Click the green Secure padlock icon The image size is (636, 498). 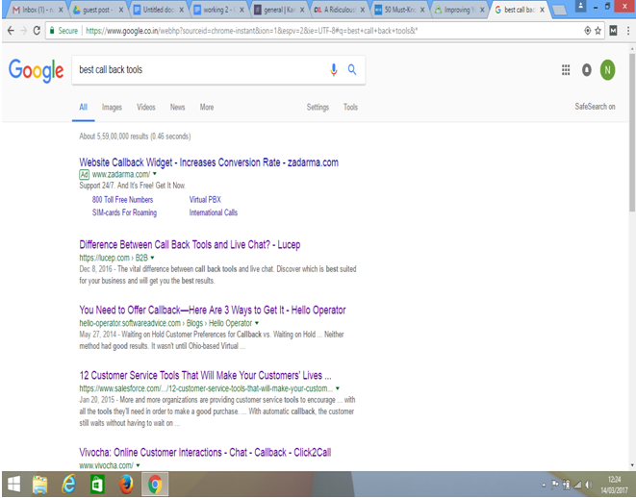(x=52, y=31)
